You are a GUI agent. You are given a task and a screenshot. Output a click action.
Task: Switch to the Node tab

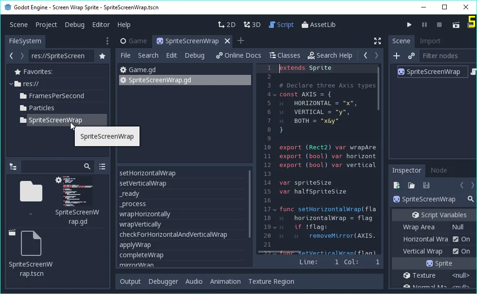(439, 170)
